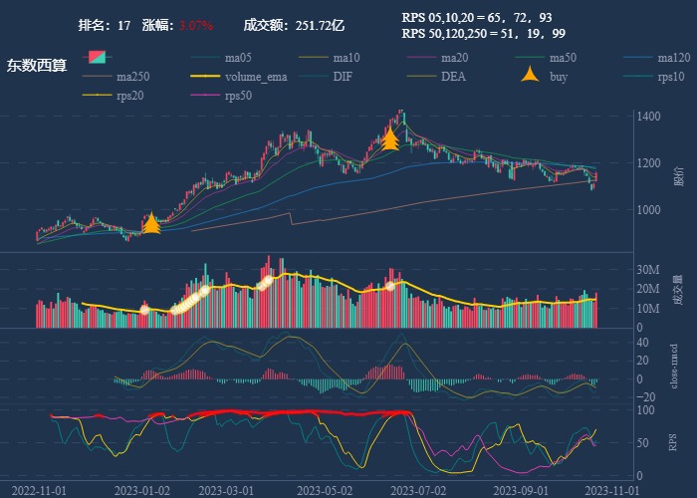Screen dimensions: 697x498
Task: Click the red 涨幅 percentage value
Action: [x=196, y=24]
